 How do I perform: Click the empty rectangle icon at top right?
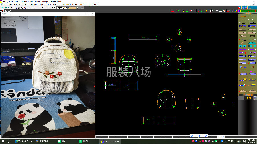pyautogui.click(x=250, y=7)
